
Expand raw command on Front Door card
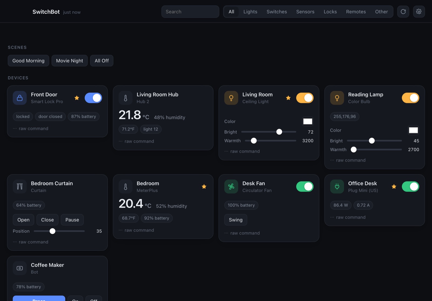point(31,129)
